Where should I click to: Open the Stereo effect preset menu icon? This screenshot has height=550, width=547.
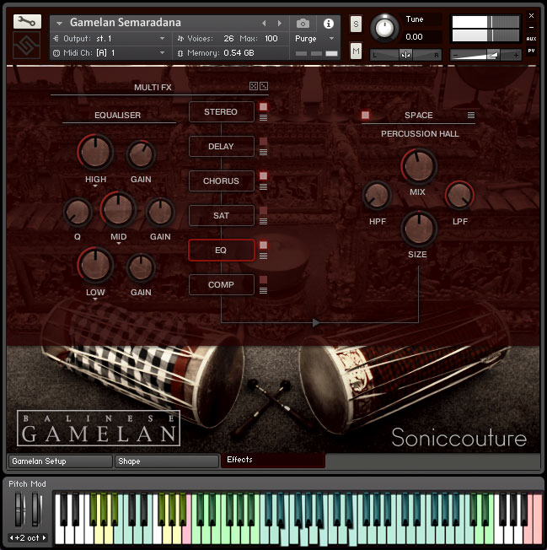click(x=263, y=118)
